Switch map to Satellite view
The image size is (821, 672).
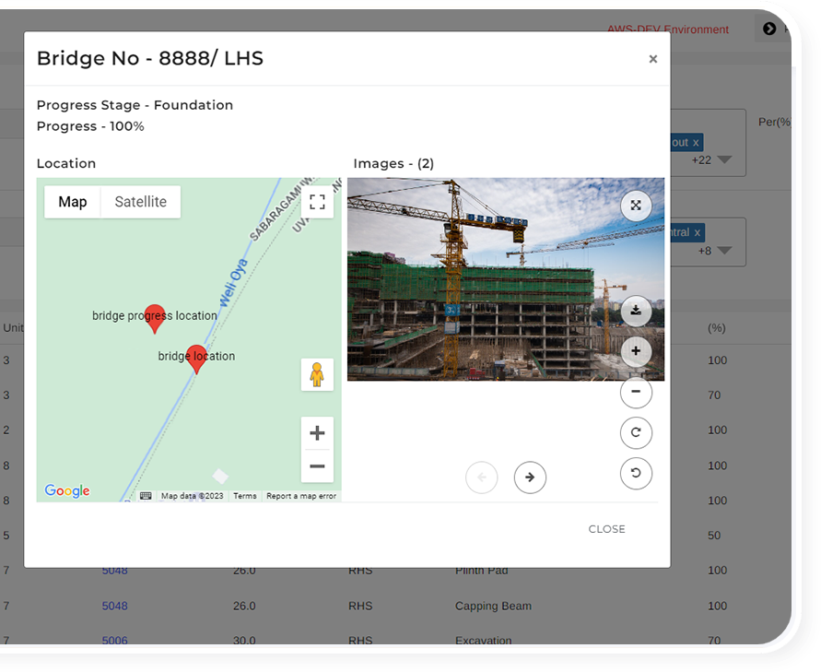tap(140, 202)
